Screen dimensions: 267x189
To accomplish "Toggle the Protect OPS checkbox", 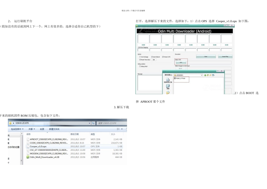I will tap(163, 57).
